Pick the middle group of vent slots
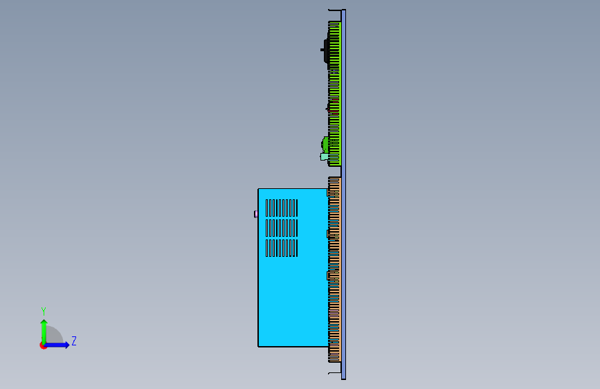Screen dimensions: 600x389 [282, 228]
